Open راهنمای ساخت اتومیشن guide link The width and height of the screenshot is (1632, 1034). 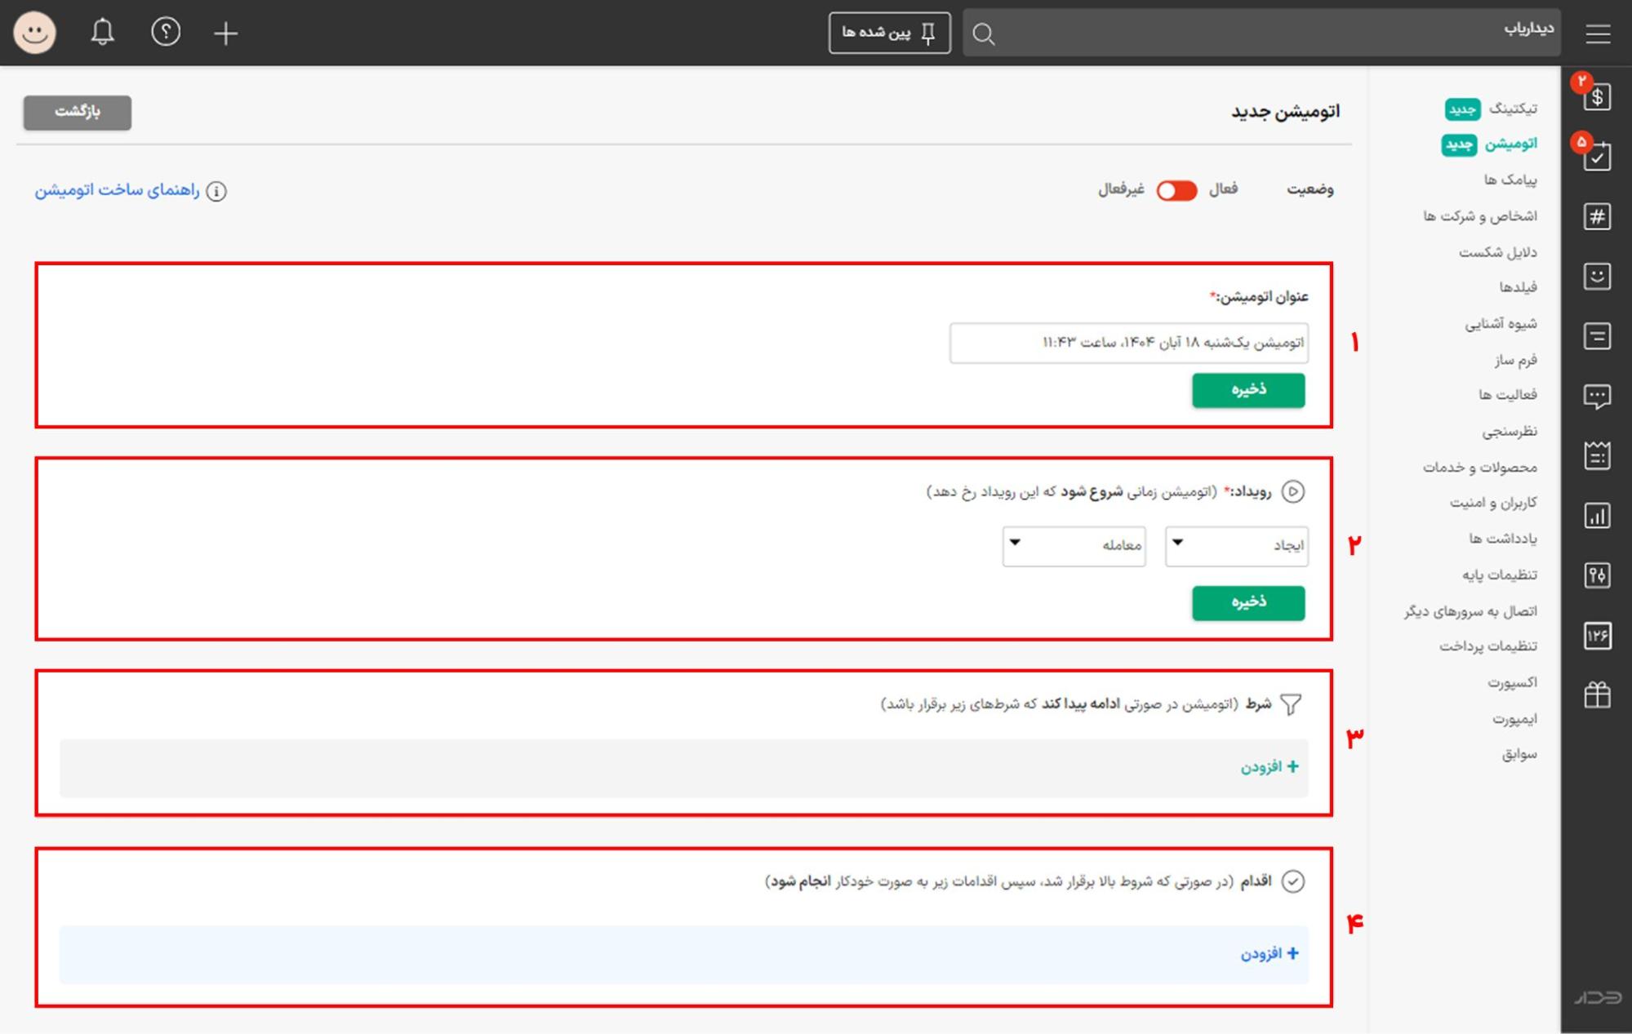[x=117, y=190]
